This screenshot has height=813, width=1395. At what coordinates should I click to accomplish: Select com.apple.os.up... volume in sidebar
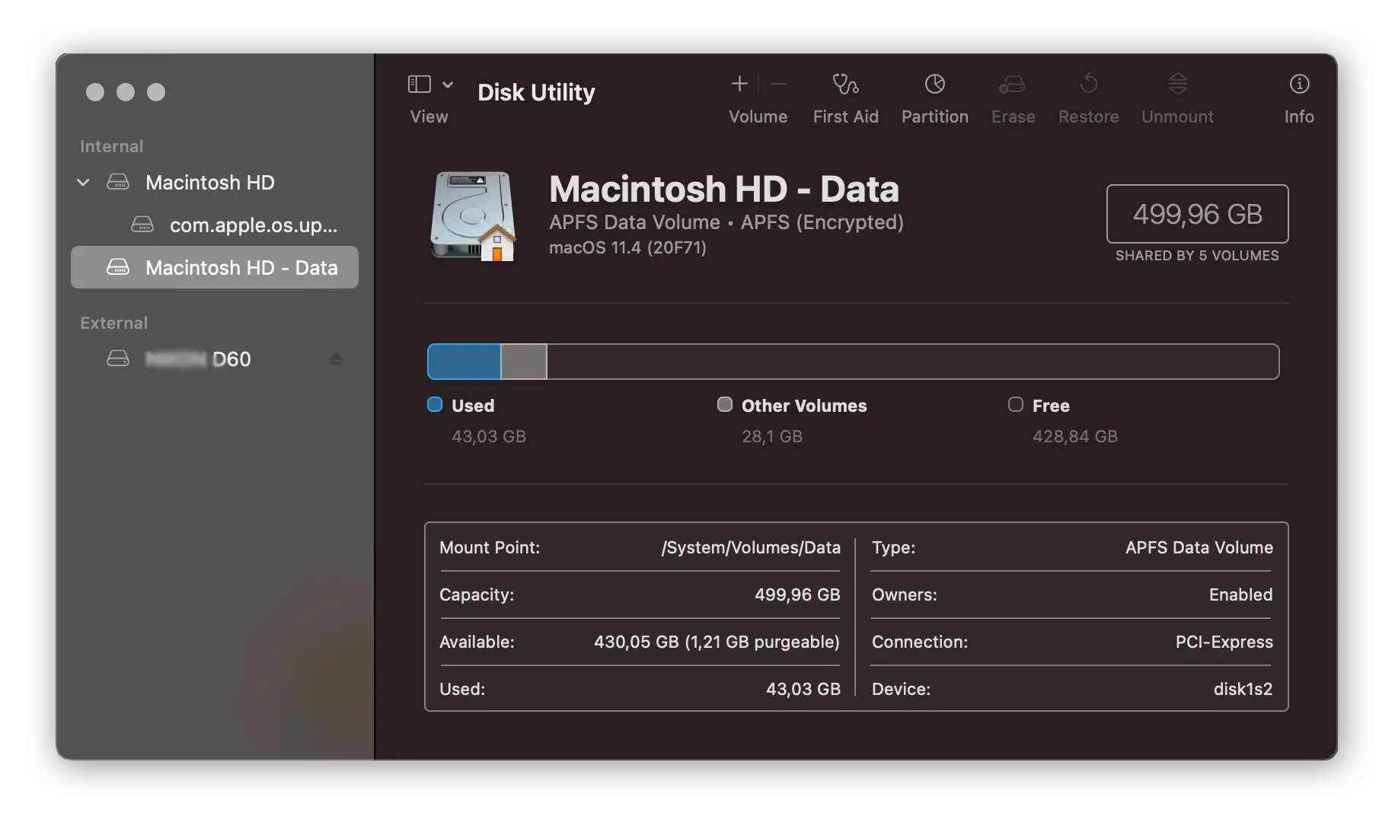coord(252,225)
